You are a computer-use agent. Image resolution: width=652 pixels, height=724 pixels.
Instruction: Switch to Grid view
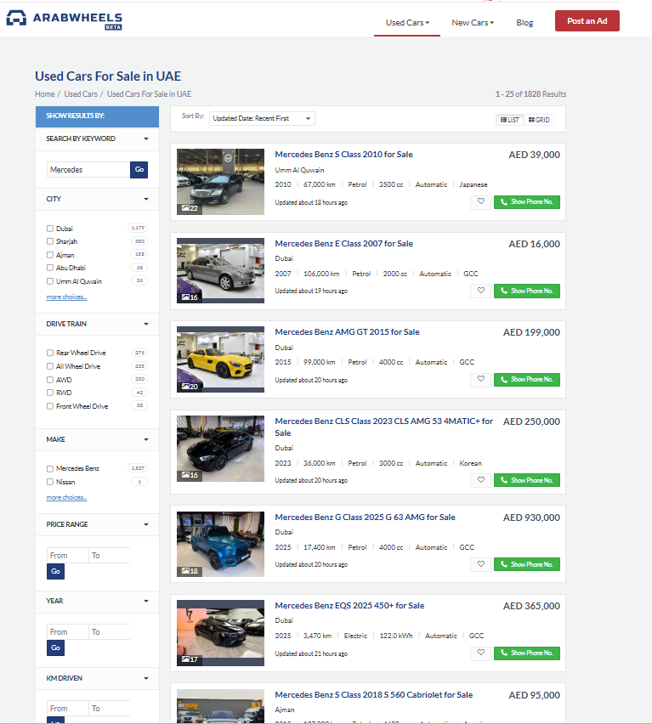click(x=539, y=120)
